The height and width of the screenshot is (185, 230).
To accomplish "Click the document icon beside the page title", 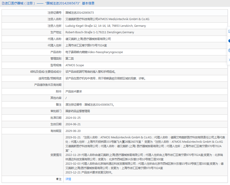I will (x=3, y=3).
